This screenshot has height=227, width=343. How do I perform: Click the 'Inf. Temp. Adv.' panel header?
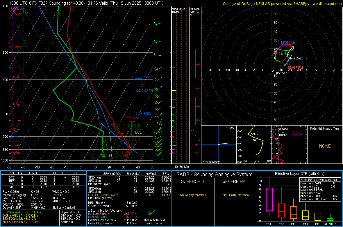[195, 12]
